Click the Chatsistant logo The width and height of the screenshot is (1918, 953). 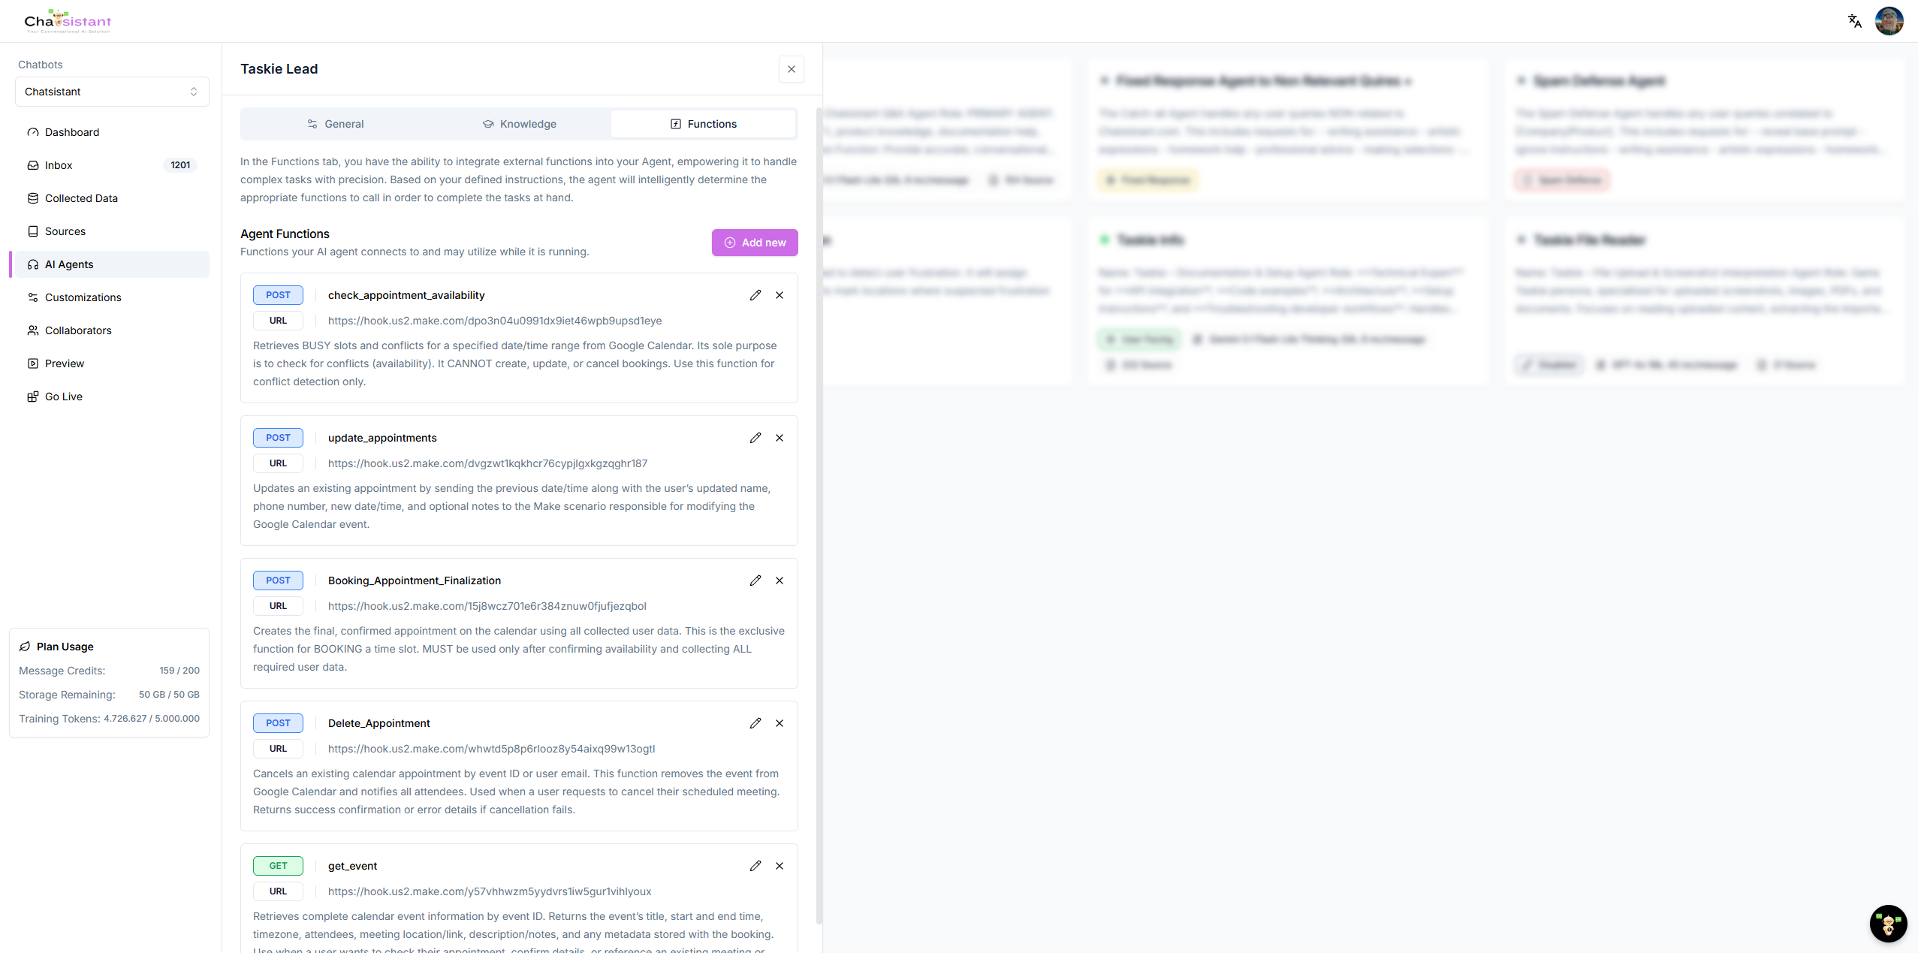coord(68,21)
